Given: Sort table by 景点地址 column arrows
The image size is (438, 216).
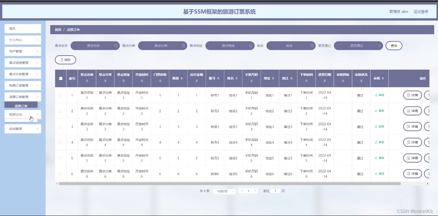Looking at the screenshot, I should 124,81.
